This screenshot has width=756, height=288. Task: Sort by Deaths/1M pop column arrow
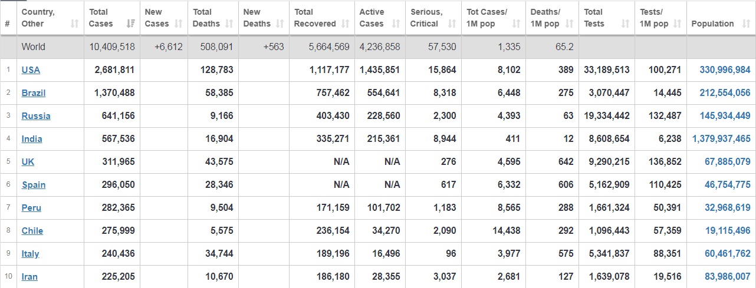(570, 24)
